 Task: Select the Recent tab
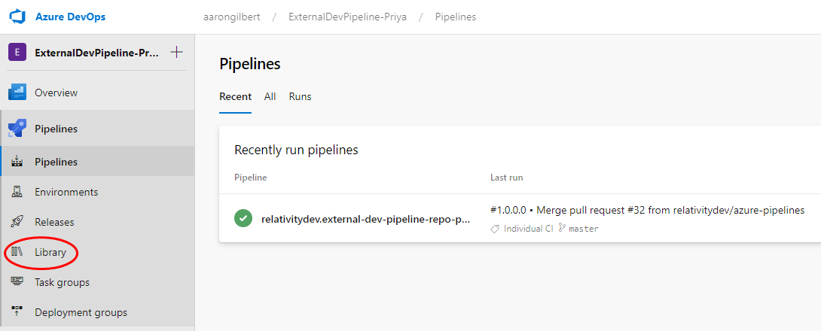click(x=235, y=96)
